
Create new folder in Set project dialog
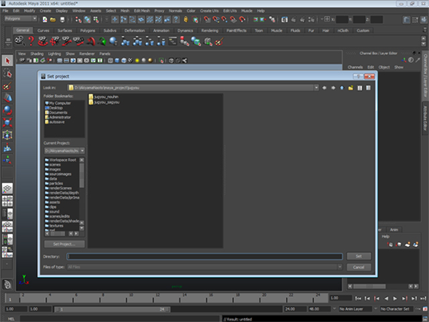click(x=351, y=88)
